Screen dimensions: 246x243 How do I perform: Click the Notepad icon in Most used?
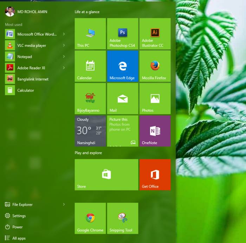click(x=10, y=56)
